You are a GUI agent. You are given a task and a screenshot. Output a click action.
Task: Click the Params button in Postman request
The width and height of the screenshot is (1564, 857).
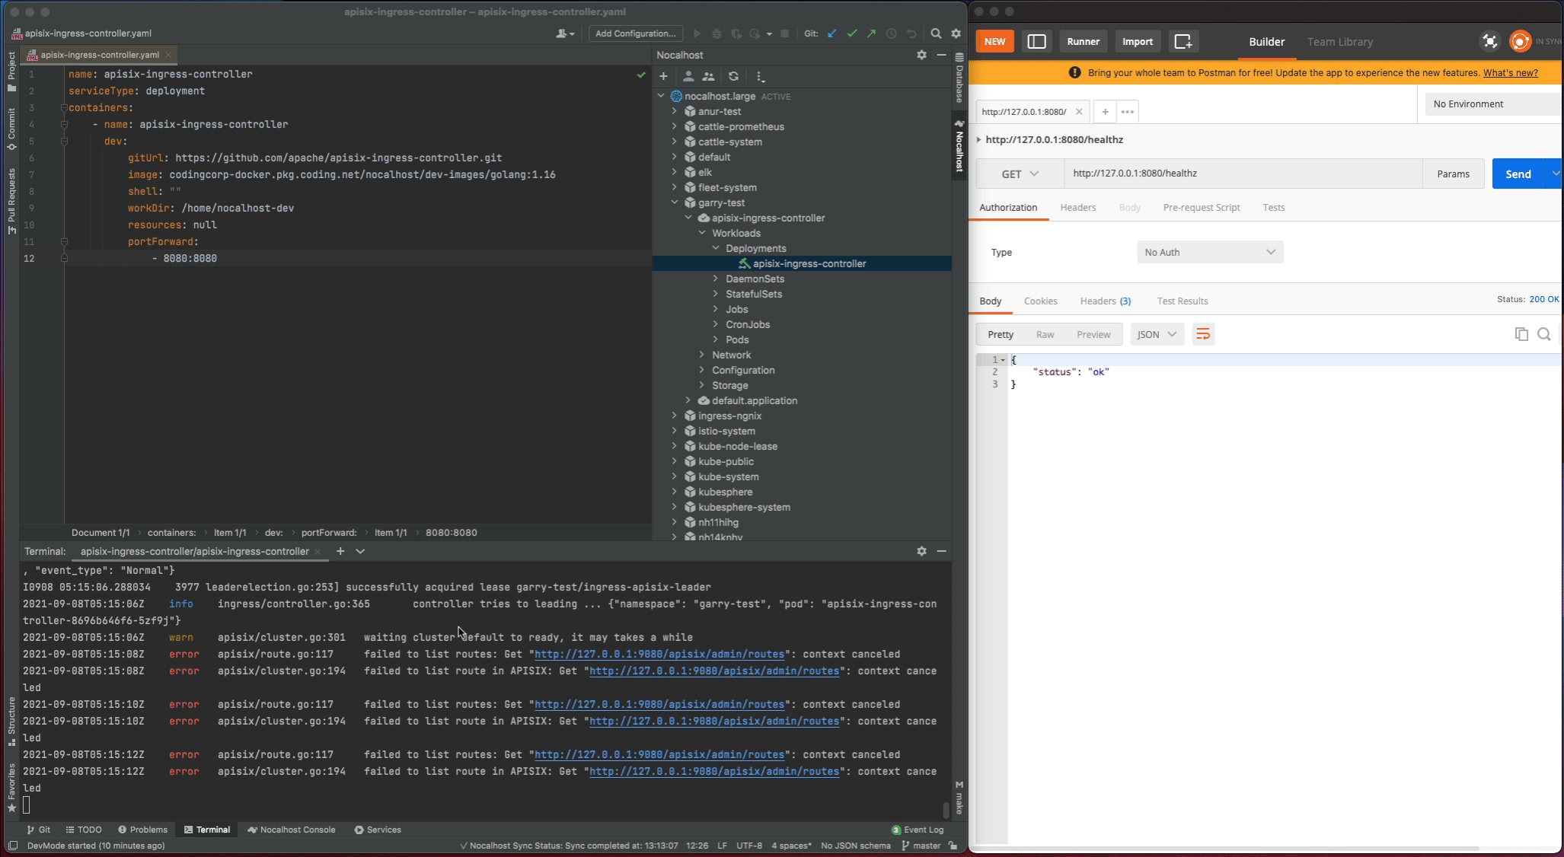click(1453, 173)
